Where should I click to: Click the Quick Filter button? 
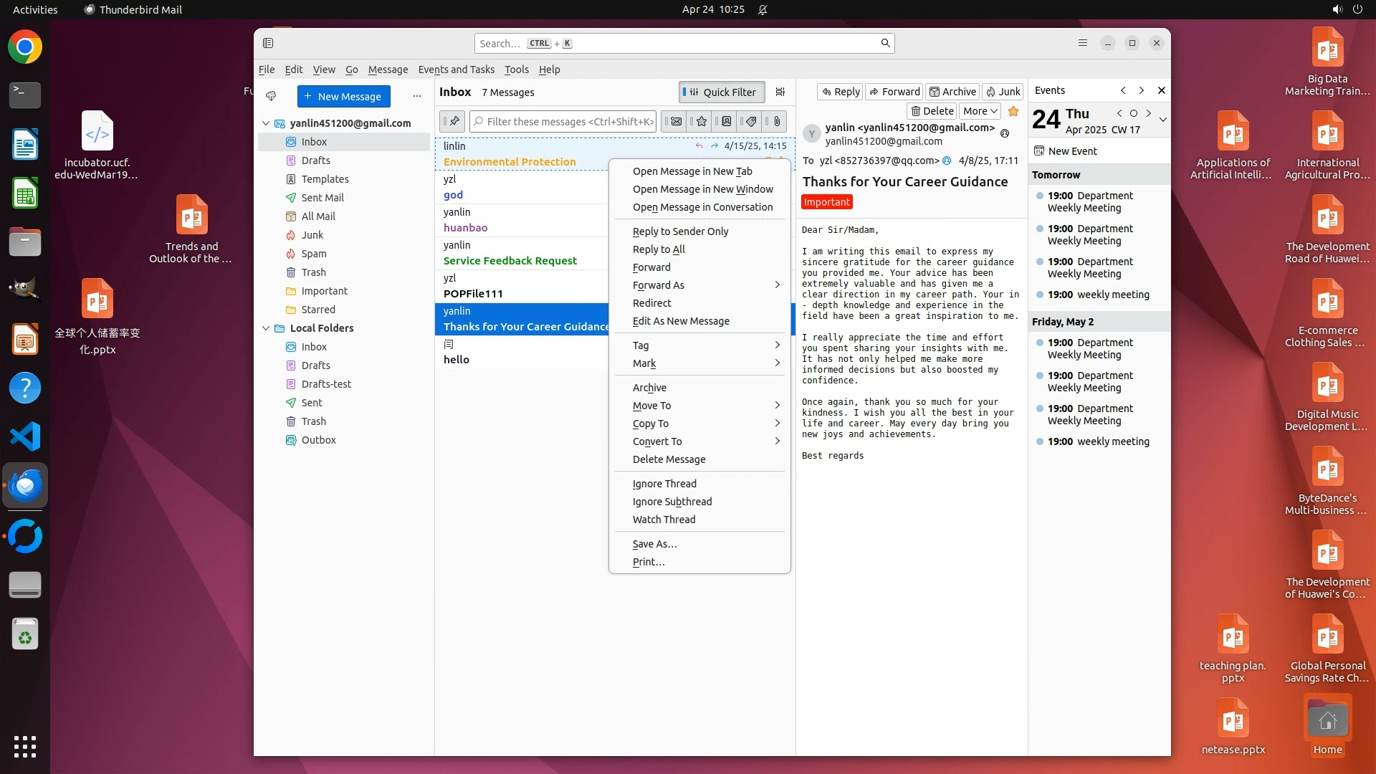tap(721, 92)
